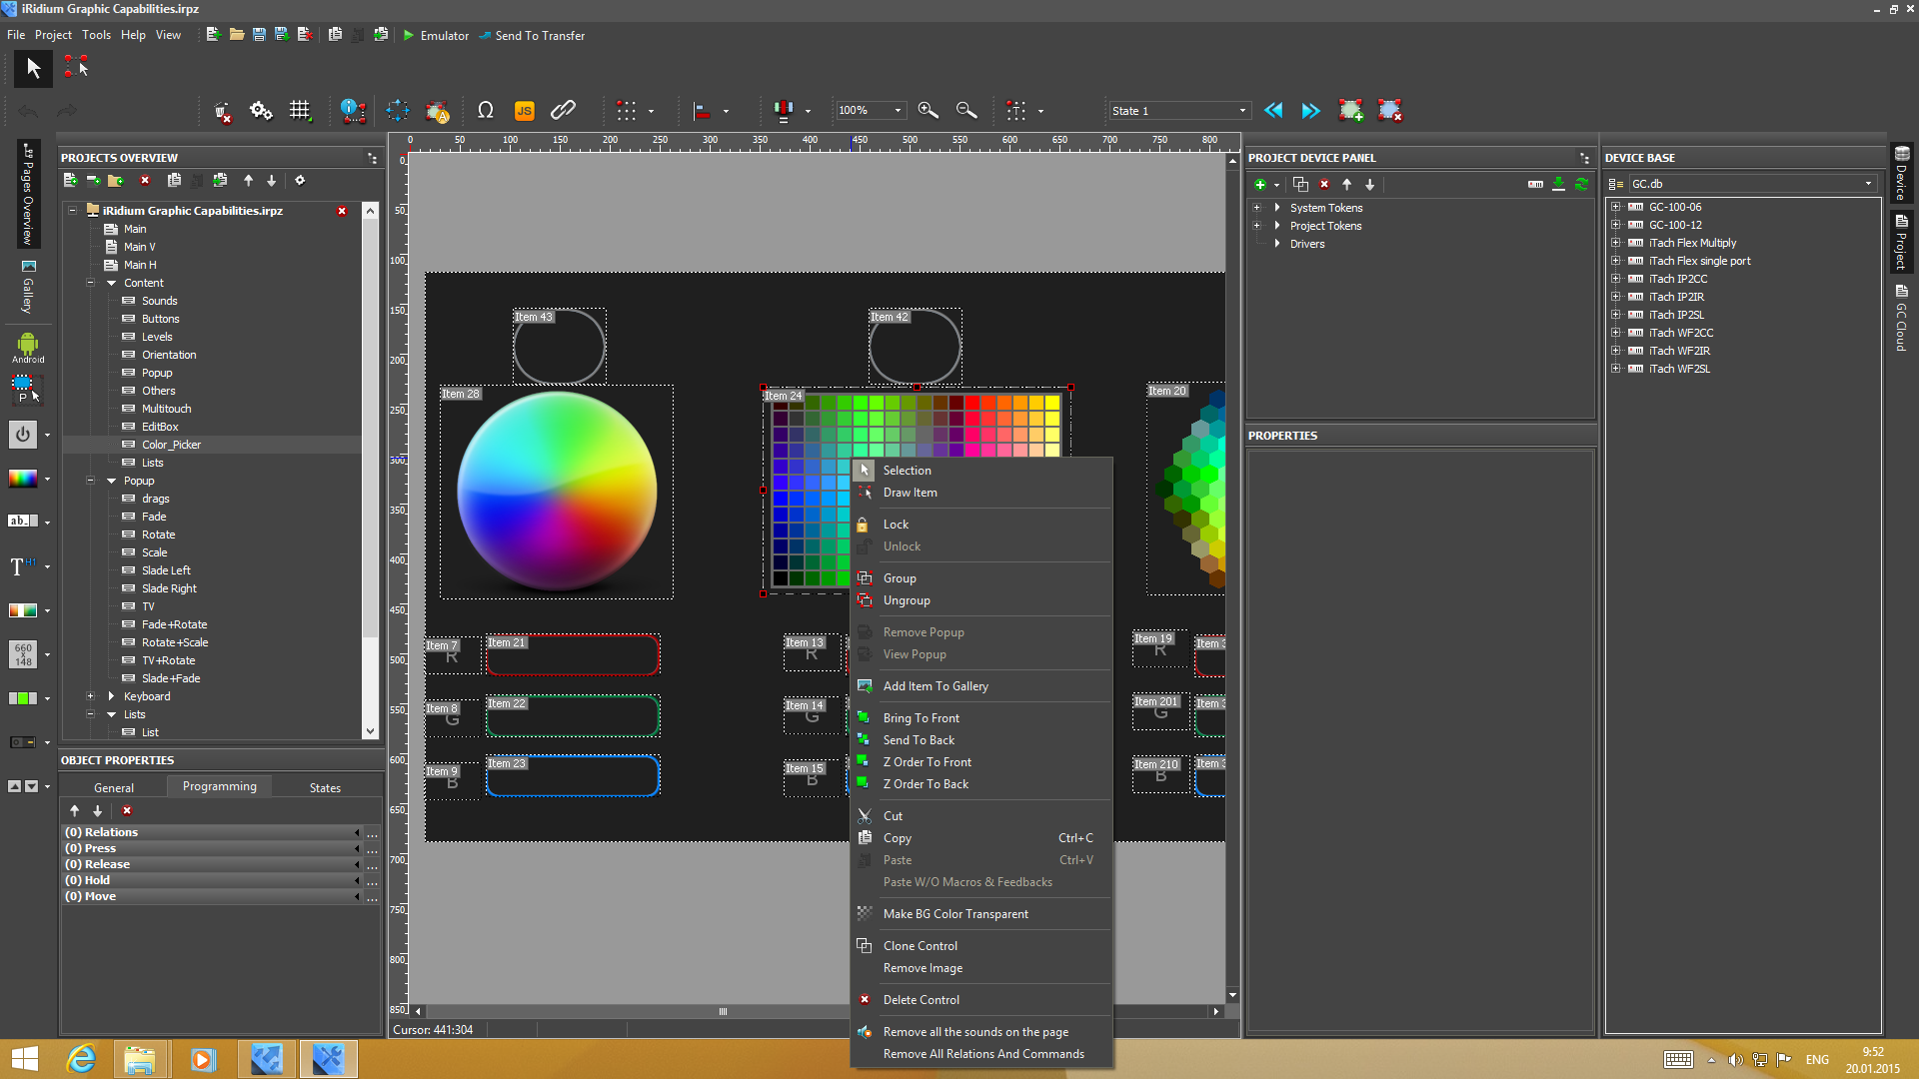Screen dimensions: 1919x1079
Task: Click the color wheel sphere on canvas
Action: 557,490
